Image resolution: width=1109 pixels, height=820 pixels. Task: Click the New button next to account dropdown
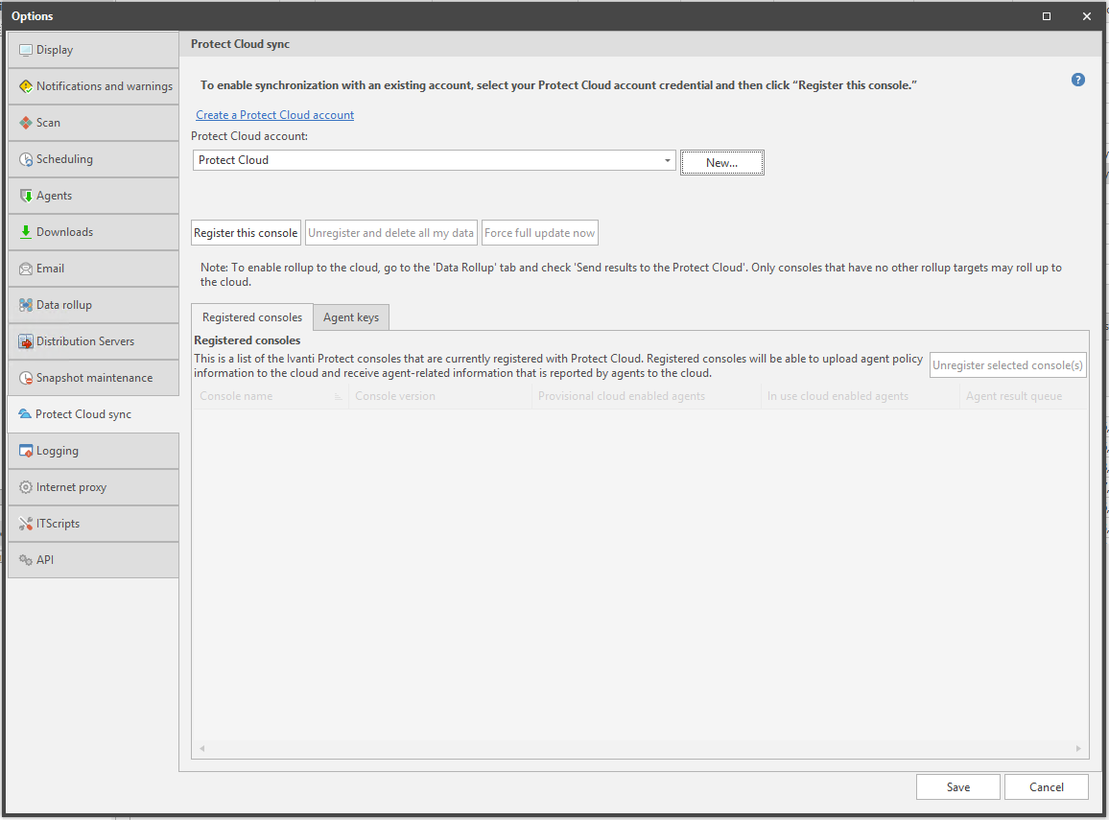[x=721, y=161]
